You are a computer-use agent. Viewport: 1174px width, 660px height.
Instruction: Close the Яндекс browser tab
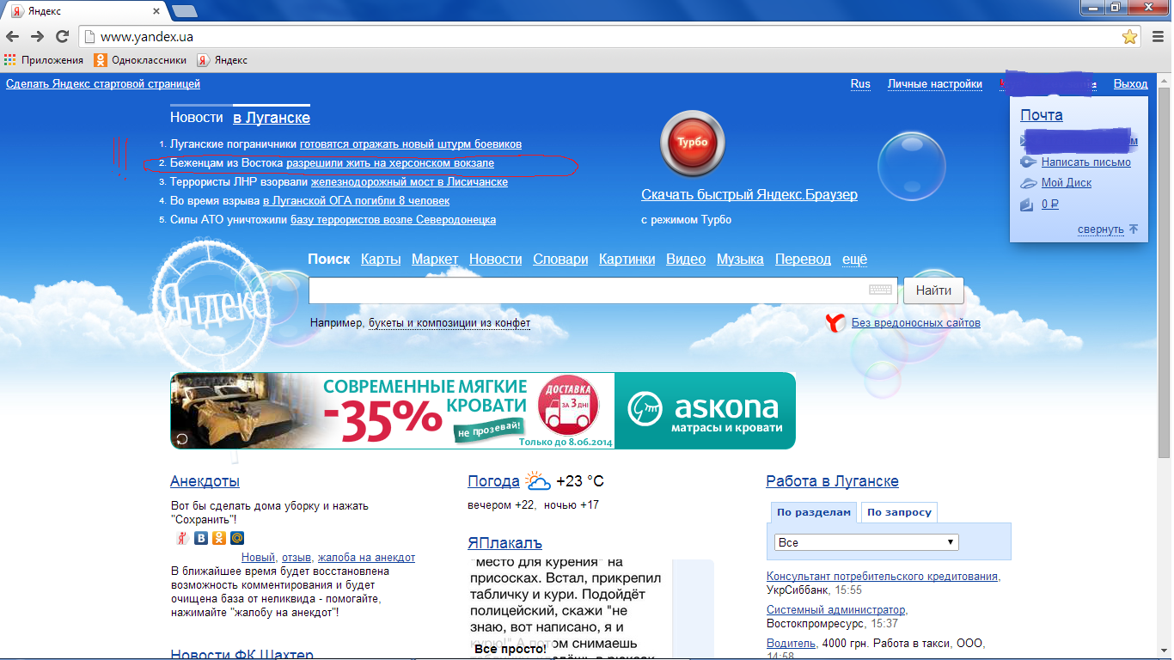pos(156,11)
